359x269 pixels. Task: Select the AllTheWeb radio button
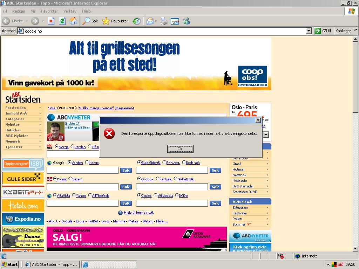click(x=90, y=195)
